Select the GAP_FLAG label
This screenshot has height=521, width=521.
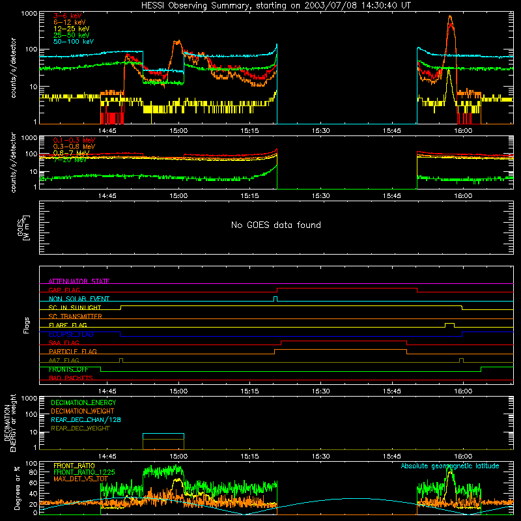click(x=64, y=290)
